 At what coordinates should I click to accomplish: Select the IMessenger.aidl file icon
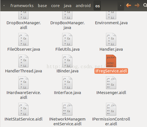pyautogui.click(x=111, y=83)
